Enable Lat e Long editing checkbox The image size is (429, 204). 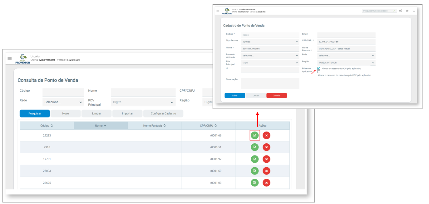click(319, 72)
